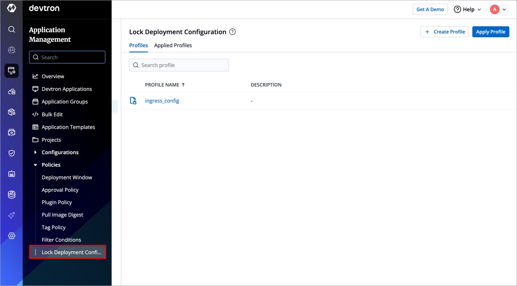517x286 pixels.
Task: Click the globe icon in left rail
Action: pos(12,50)
